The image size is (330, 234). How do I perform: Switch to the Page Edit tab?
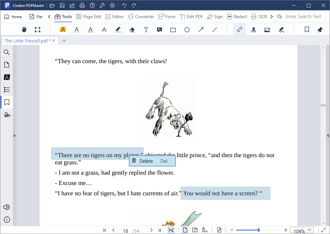(89, 17)
